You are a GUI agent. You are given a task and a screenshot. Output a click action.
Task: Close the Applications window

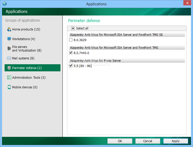point(187,3)
